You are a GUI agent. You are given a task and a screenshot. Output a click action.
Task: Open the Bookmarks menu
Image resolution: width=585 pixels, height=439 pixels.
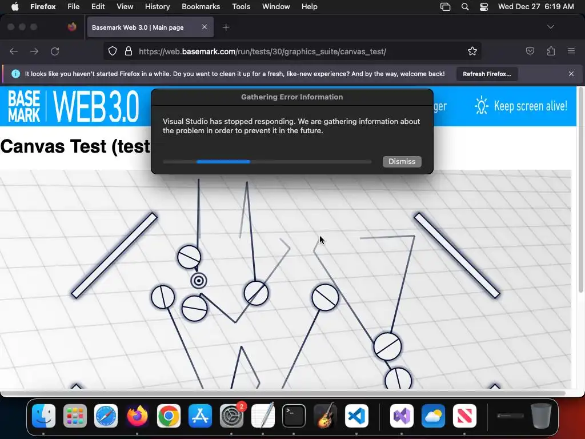201,6
